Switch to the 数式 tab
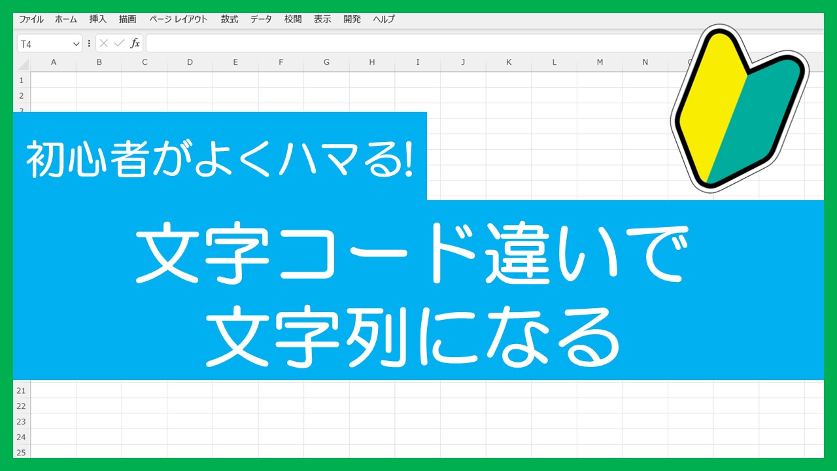 (230, 20)
